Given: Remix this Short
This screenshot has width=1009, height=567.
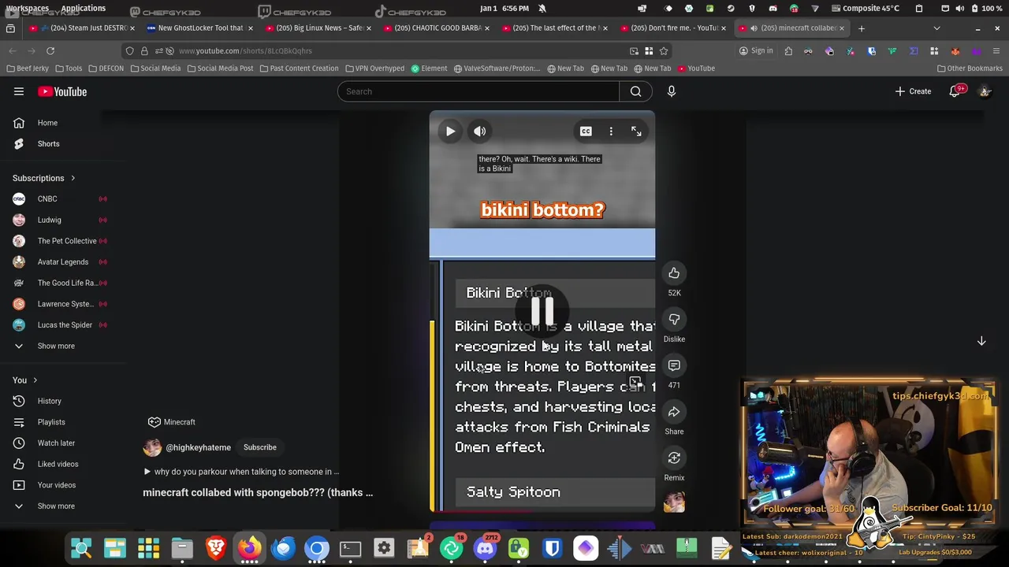Looking at the screenshot, I should pos(674,458).
